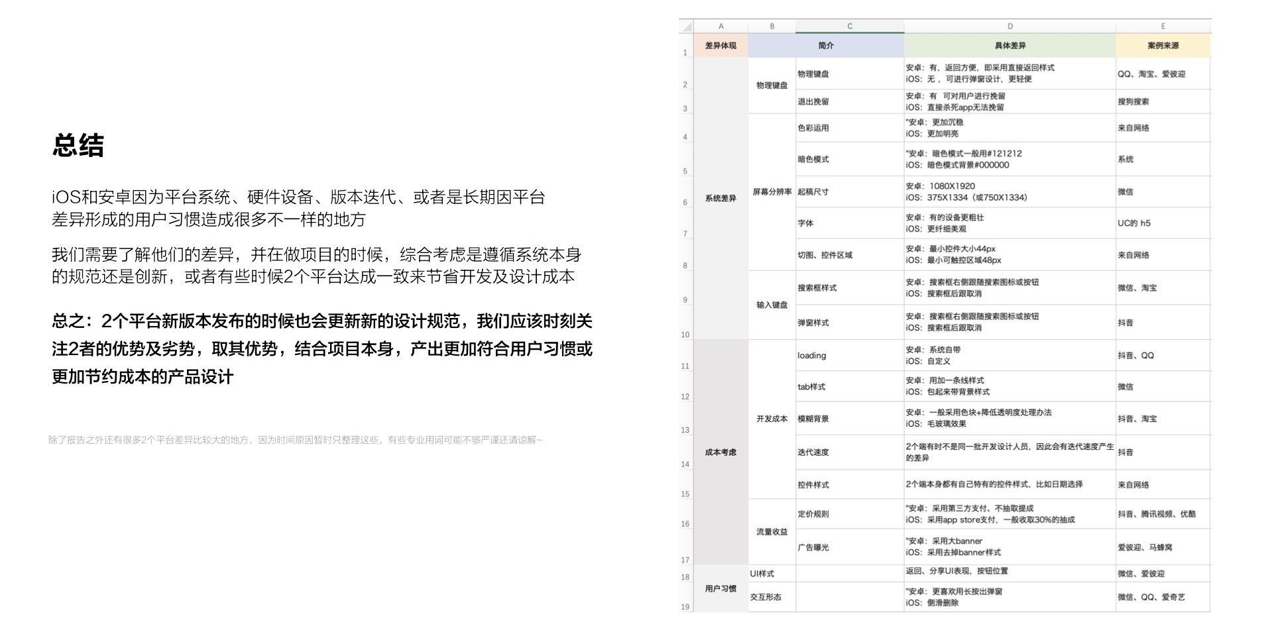
Task: Select the 案例来源 header cell
Action: pos(1164,46)
